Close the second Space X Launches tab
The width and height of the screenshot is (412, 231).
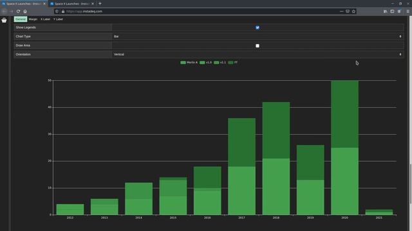click(x=93, y=4)
